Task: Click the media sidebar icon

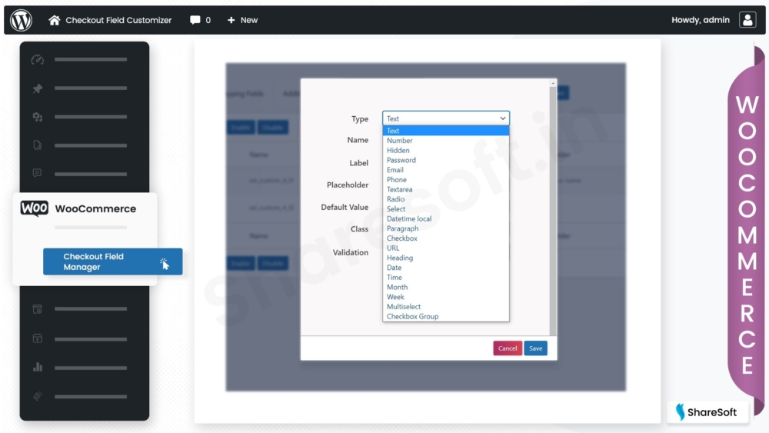Action: point(37,117)
